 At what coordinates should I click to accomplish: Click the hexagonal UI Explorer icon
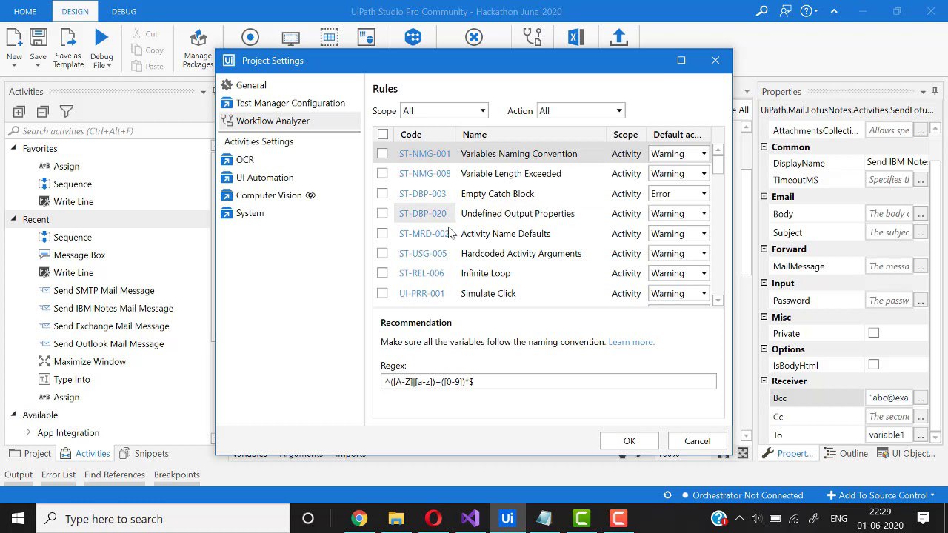pyautogui.click(x=413, y=38)
